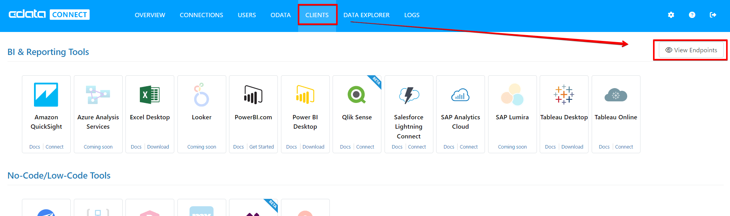Click Get Started under PowerBI.com
This screenshot has width=730, height=216.
(x=261, y=147)
